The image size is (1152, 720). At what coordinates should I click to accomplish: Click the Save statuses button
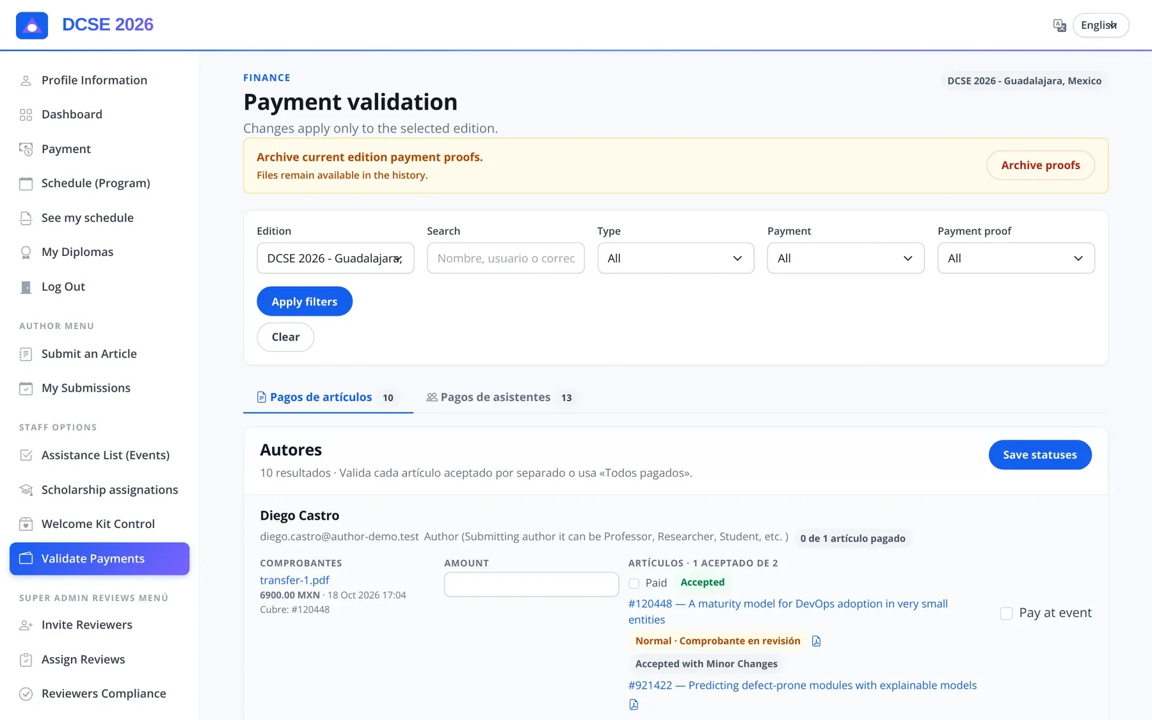point(1040,455)
